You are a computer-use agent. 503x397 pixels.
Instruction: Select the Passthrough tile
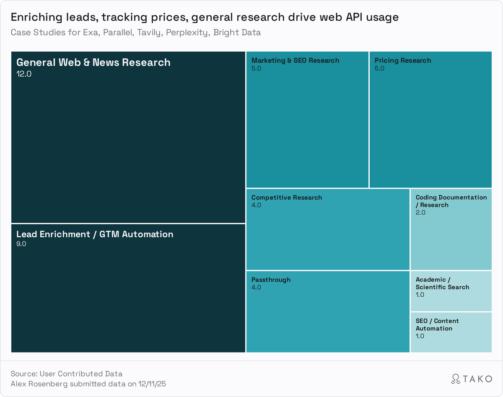coord(328,311)
